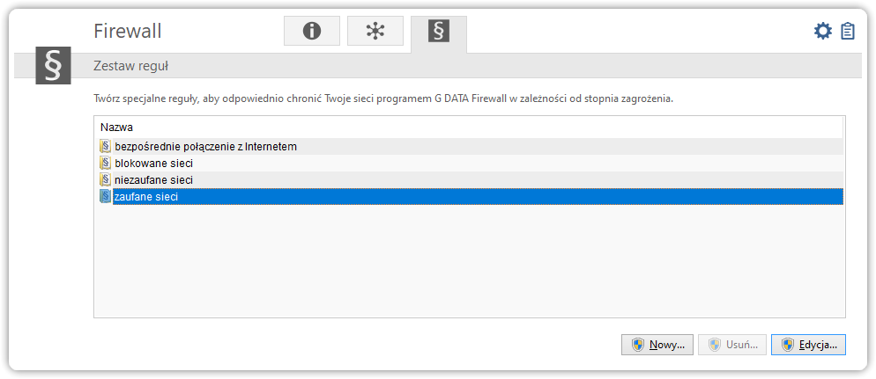
Task: Switch to the networks tab
Action: 375,31
